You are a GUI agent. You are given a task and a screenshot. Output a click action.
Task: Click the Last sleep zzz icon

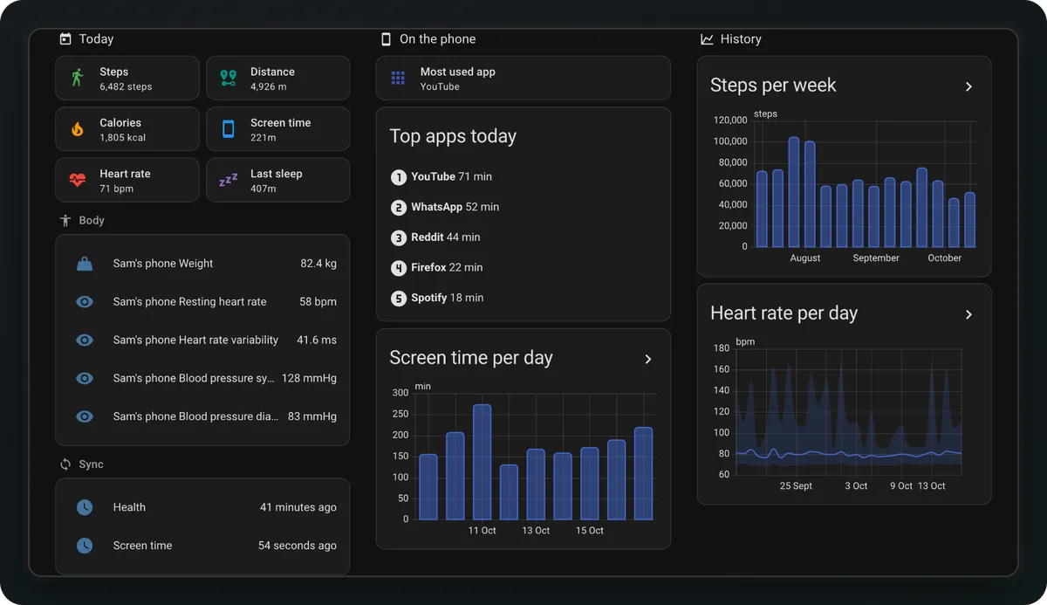[229, 180]
